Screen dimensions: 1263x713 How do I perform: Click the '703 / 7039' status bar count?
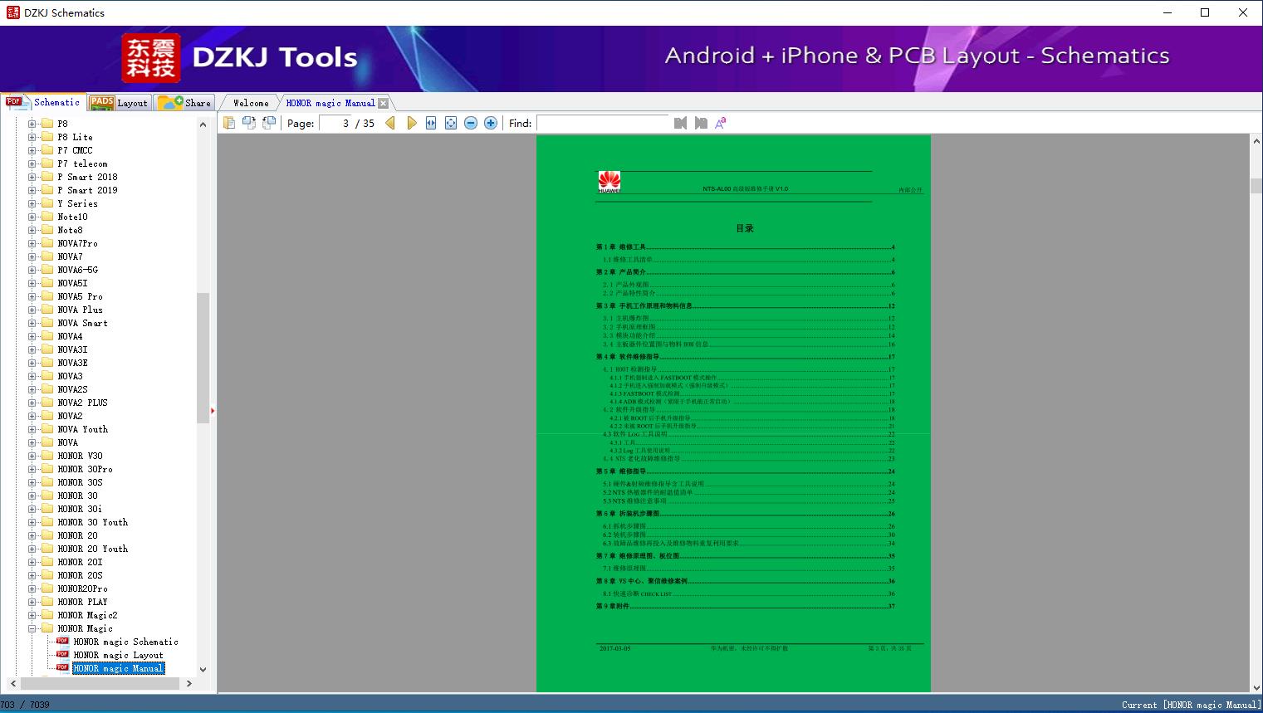tap(25, 705)
